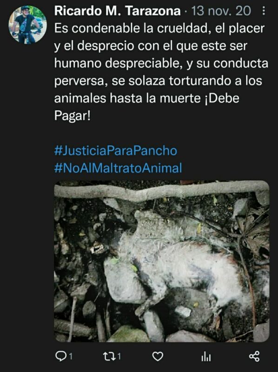Open the three-dot more options menu

tap(264, 11)
